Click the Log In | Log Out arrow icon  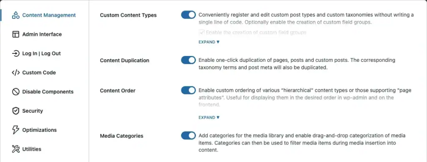16,53
